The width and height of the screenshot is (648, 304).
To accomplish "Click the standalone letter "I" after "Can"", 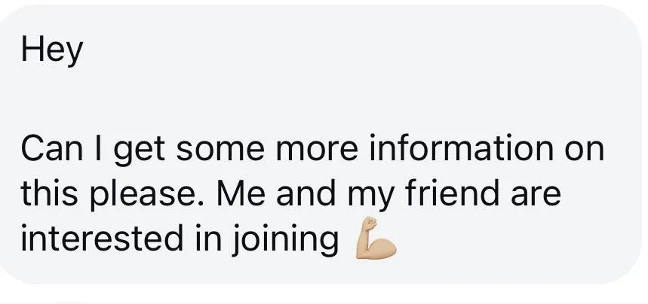I will [x=98, y=148].
